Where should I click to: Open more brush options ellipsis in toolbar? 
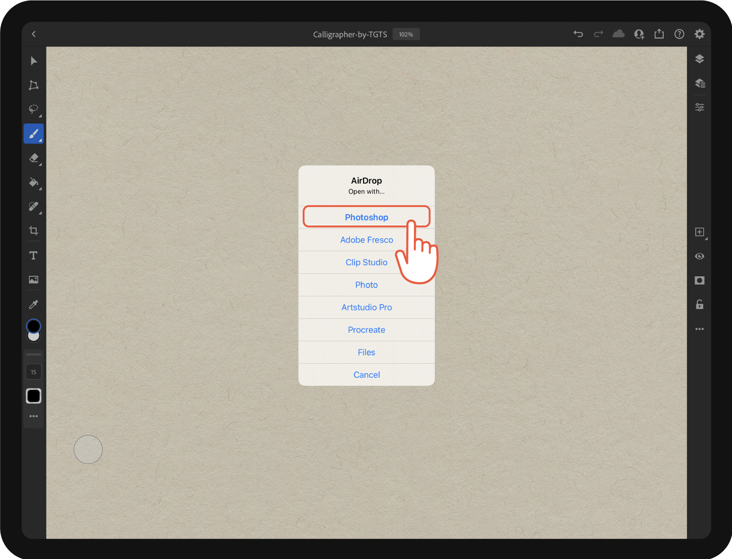[x=34, y=417]
